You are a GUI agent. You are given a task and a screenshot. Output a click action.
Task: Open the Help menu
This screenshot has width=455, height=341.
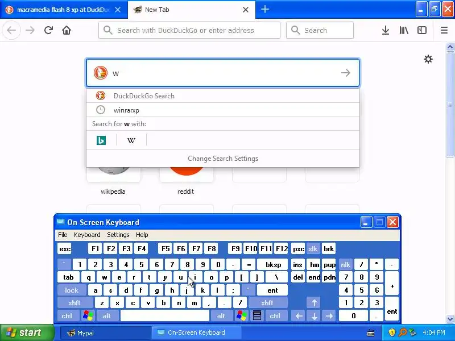[x=142, y=235]
